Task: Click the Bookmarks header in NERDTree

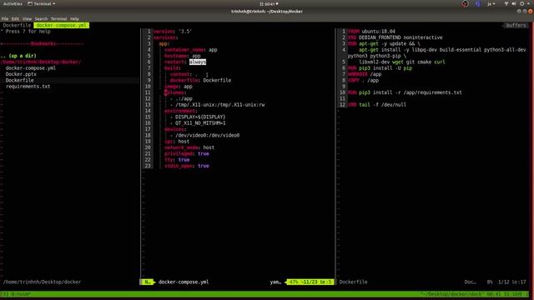Action: click(43, 43)
